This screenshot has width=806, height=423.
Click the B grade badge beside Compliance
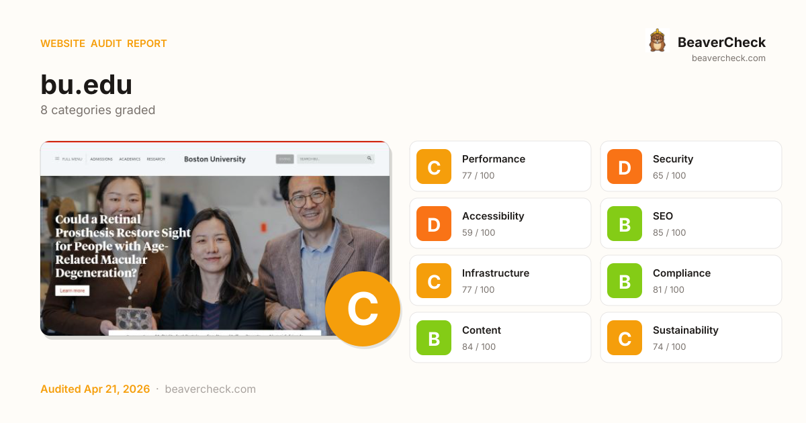[x=625, y=281]
